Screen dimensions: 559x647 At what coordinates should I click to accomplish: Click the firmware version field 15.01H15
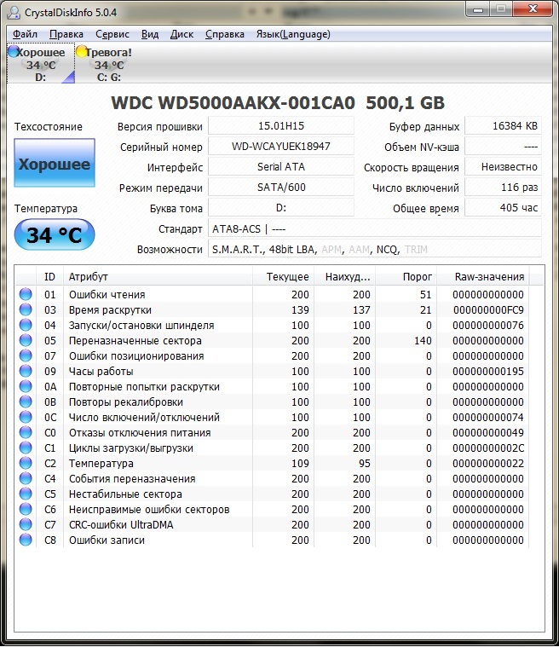(x=281, y=126)
